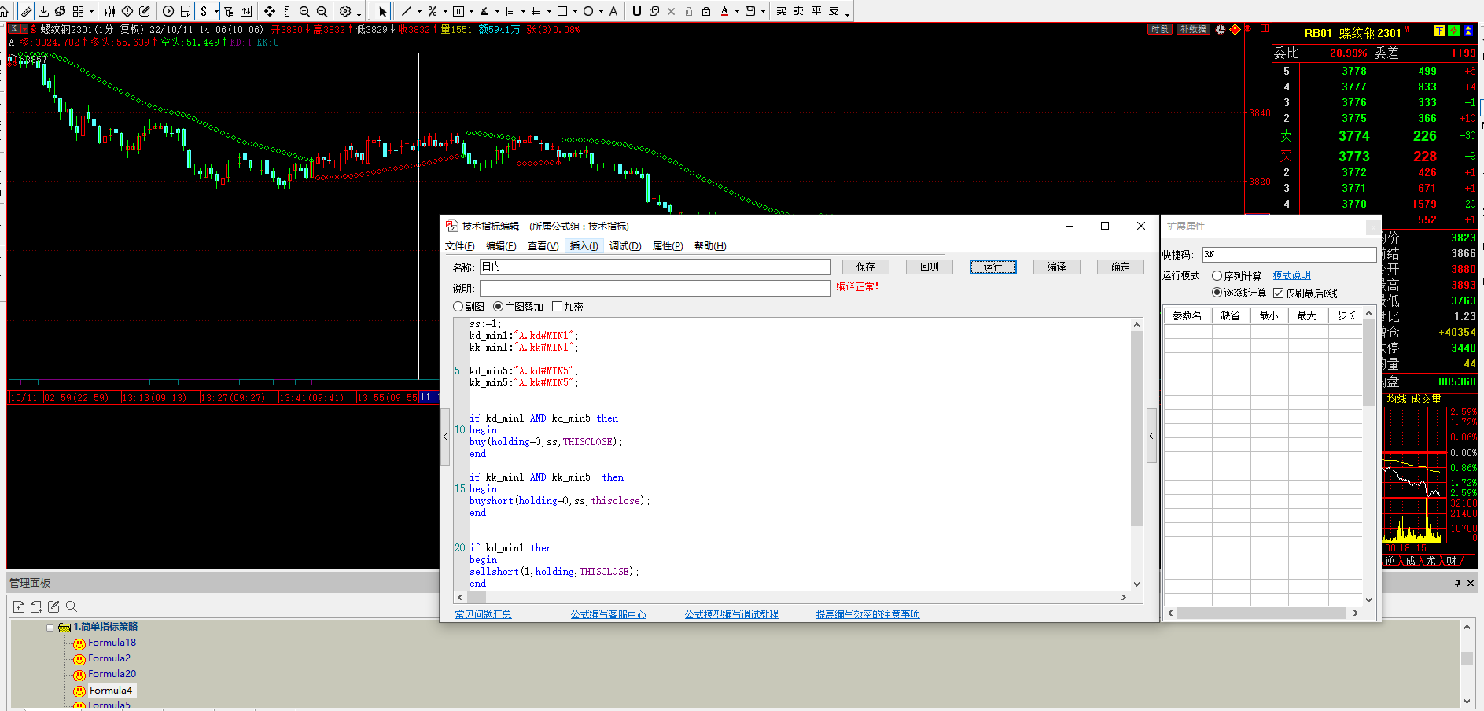Toggle 仅刷最后K线 checkbox
1484x711 pixels.
coord(1279,293)
